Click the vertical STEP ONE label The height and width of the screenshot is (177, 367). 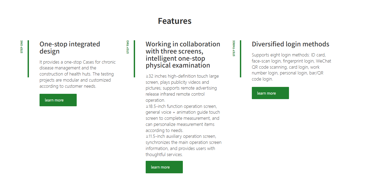[x=22, y=47]
